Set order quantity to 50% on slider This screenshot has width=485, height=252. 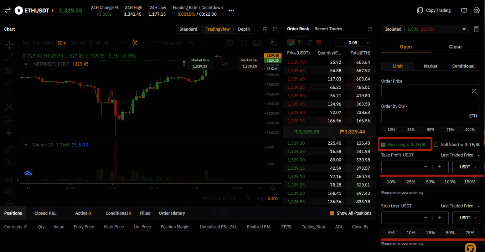pos(430,129)
